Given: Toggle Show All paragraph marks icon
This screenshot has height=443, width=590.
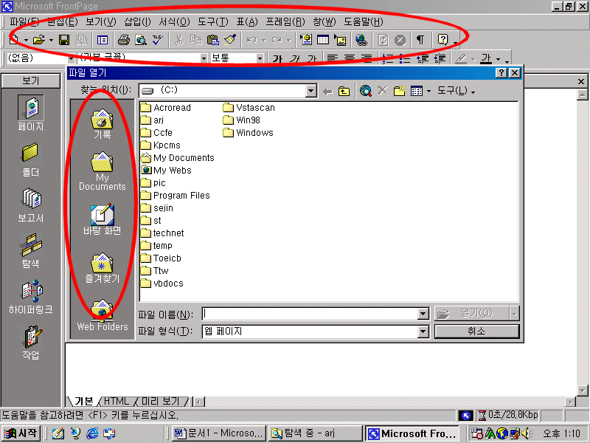Looking at the screenshot, I should pyautogui.click(x=420, y=40).
